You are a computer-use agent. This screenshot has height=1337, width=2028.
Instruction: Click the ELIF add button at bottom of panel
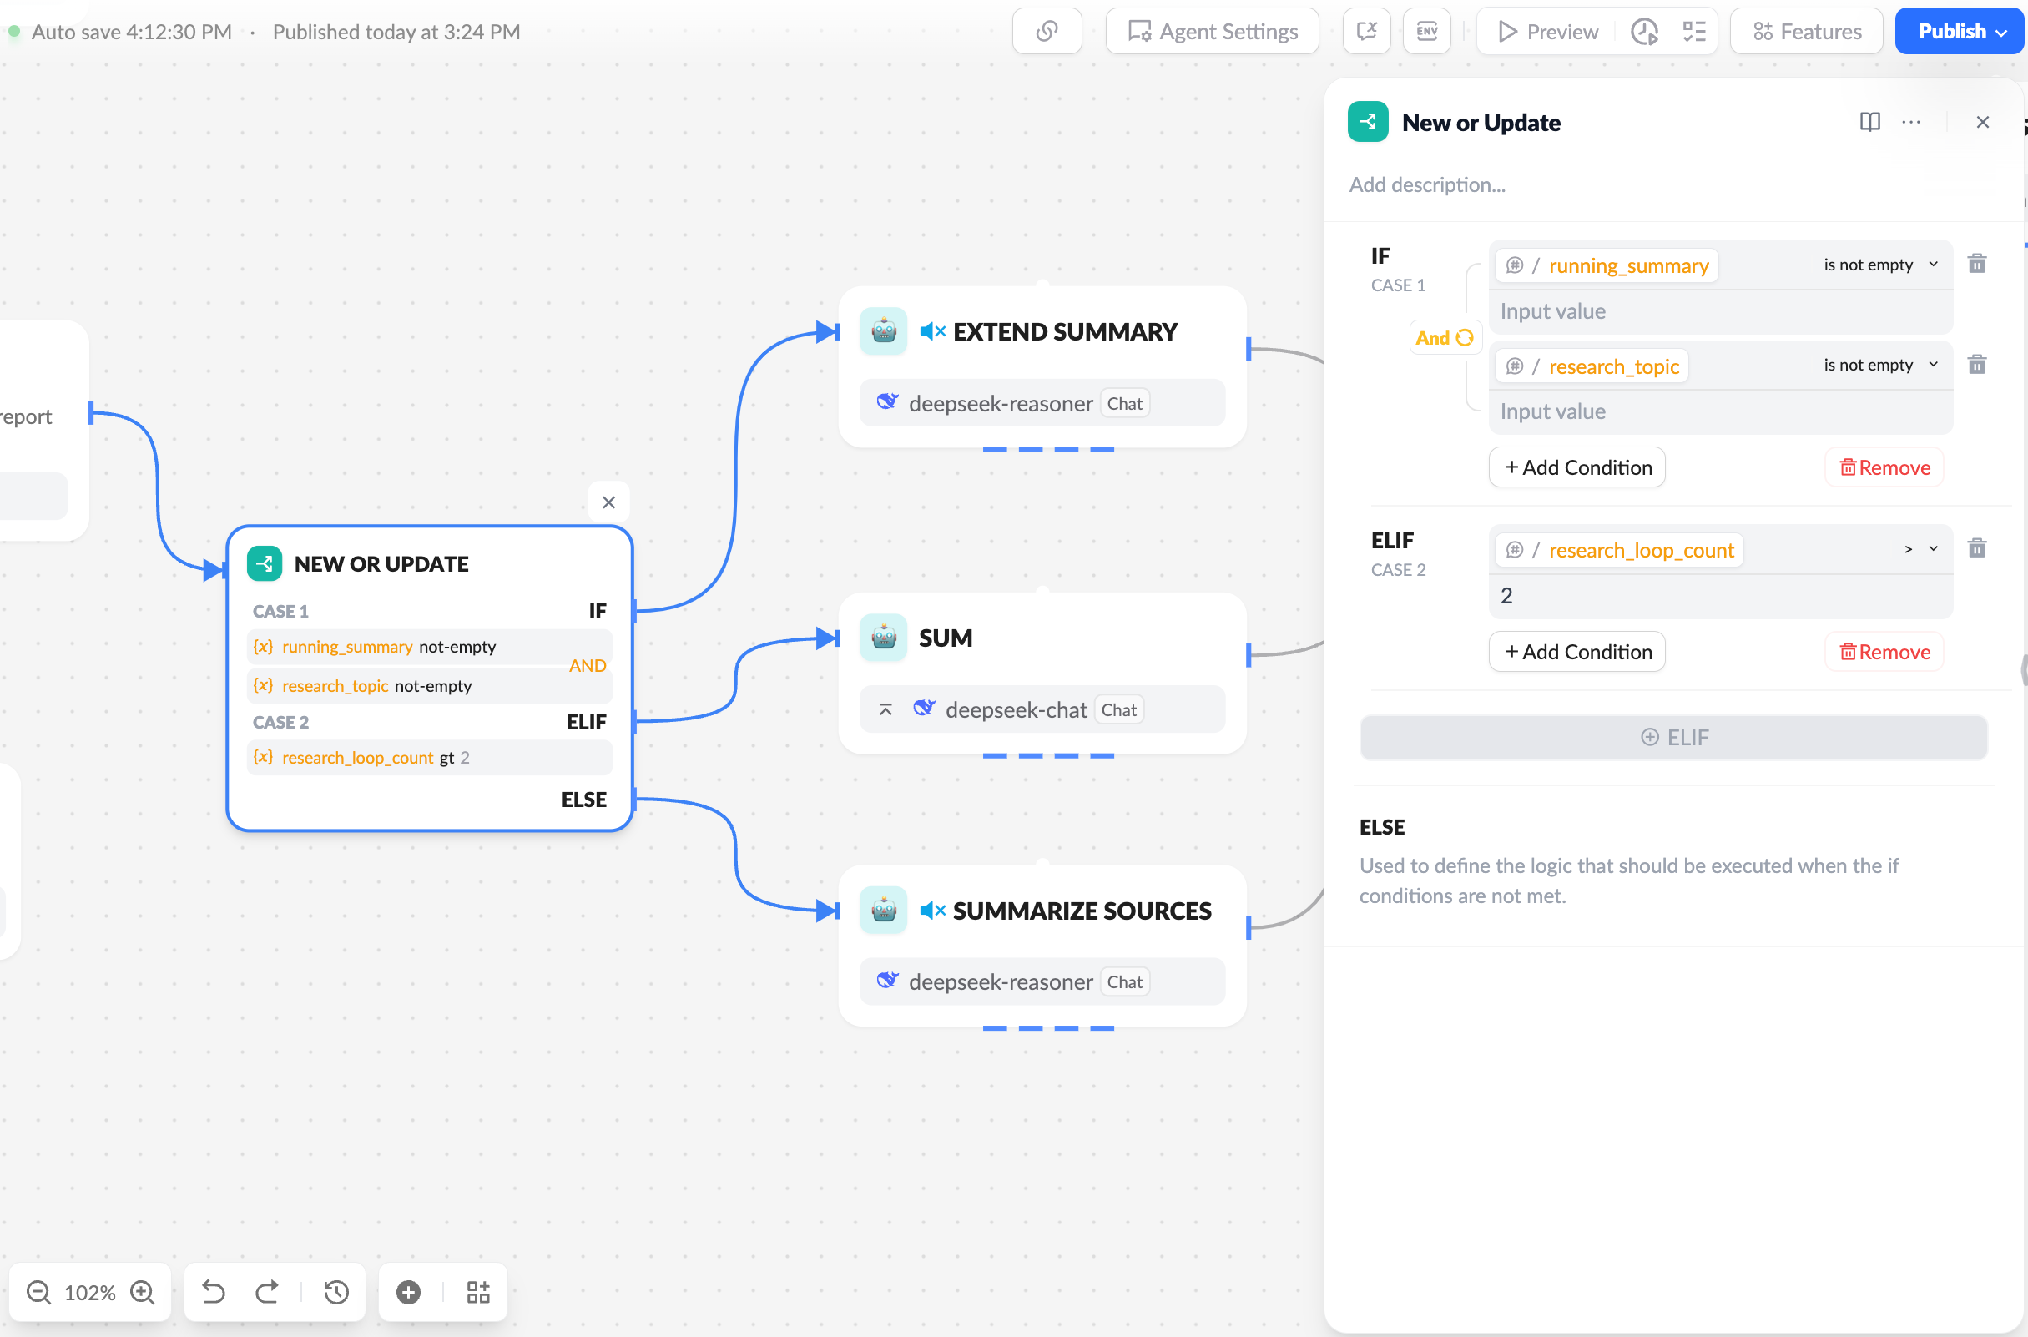1674,735
